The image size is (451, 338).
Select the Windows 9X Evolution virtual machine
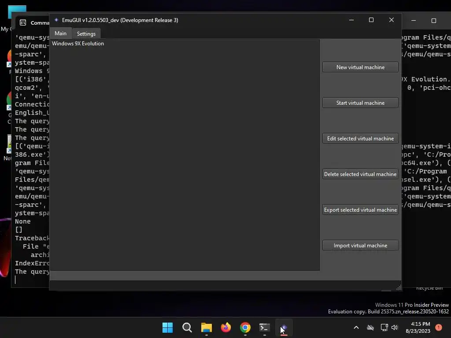point(78,44)
